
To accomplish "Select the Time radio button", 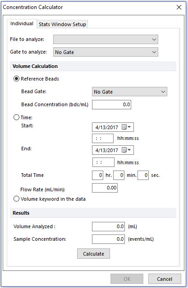I will [x=16, y=117].
